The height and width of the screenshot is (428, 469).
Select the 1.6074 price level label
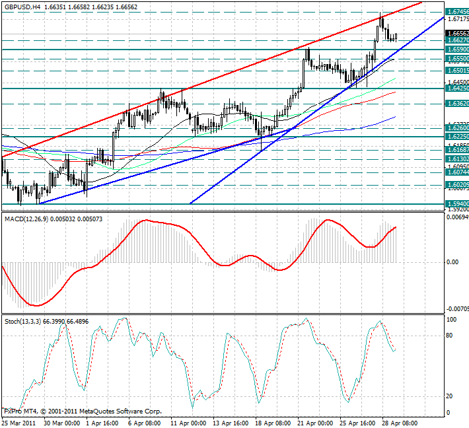click(457, 172)
